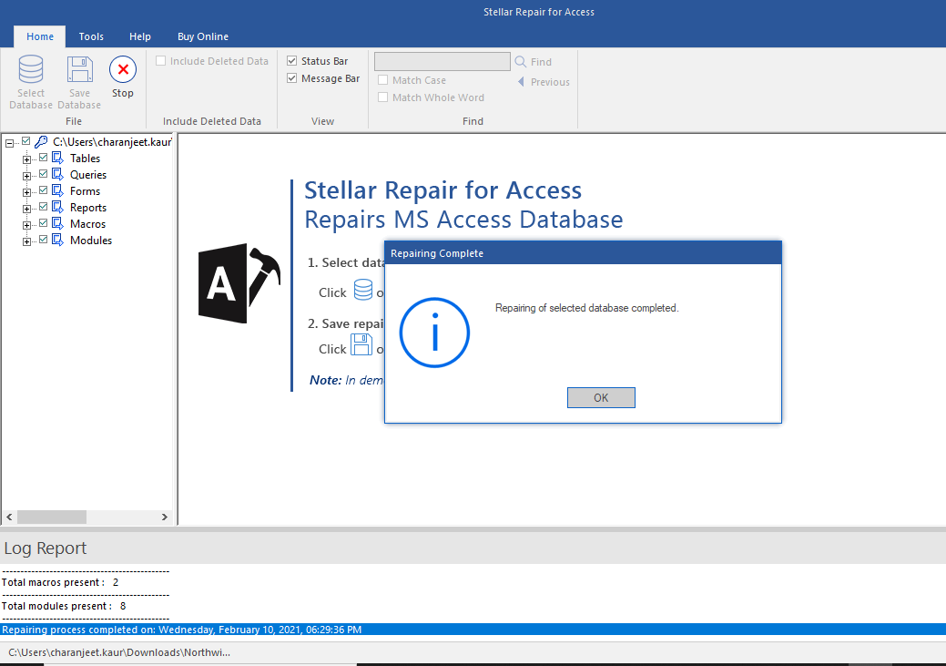Uncheck the Forms checkbox in the tree
The width and height of the screenshot is (946, 666).
pos(44,190)
